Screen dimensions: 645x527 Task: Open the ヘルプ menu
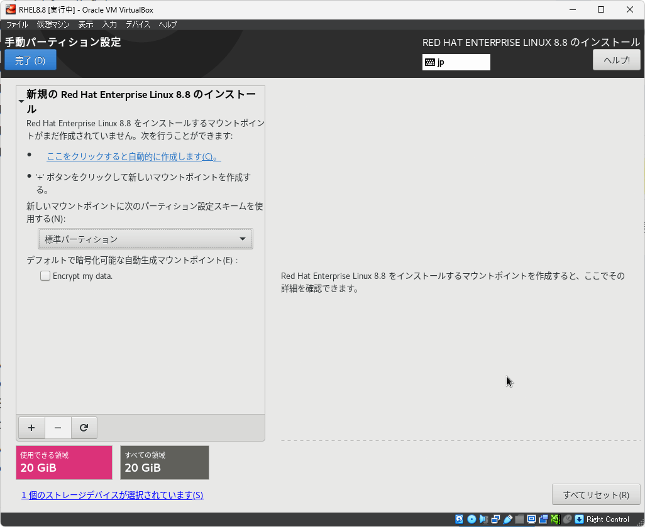(x=168, y=24)
